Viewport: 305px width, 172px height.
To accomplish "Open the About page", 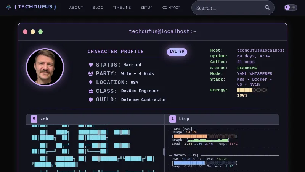I will click(x=76, y=8).
